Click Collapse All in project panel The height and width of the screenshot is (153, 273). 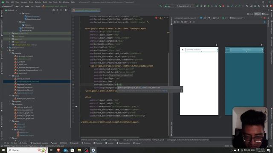[x=61, y=10]
